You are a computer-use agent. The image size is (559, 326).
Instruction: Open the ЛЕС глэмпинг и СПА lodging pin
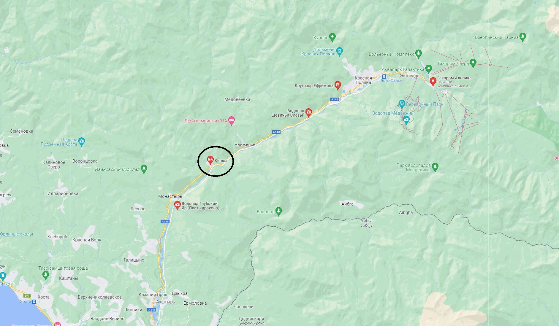click(x=232, y=121)
